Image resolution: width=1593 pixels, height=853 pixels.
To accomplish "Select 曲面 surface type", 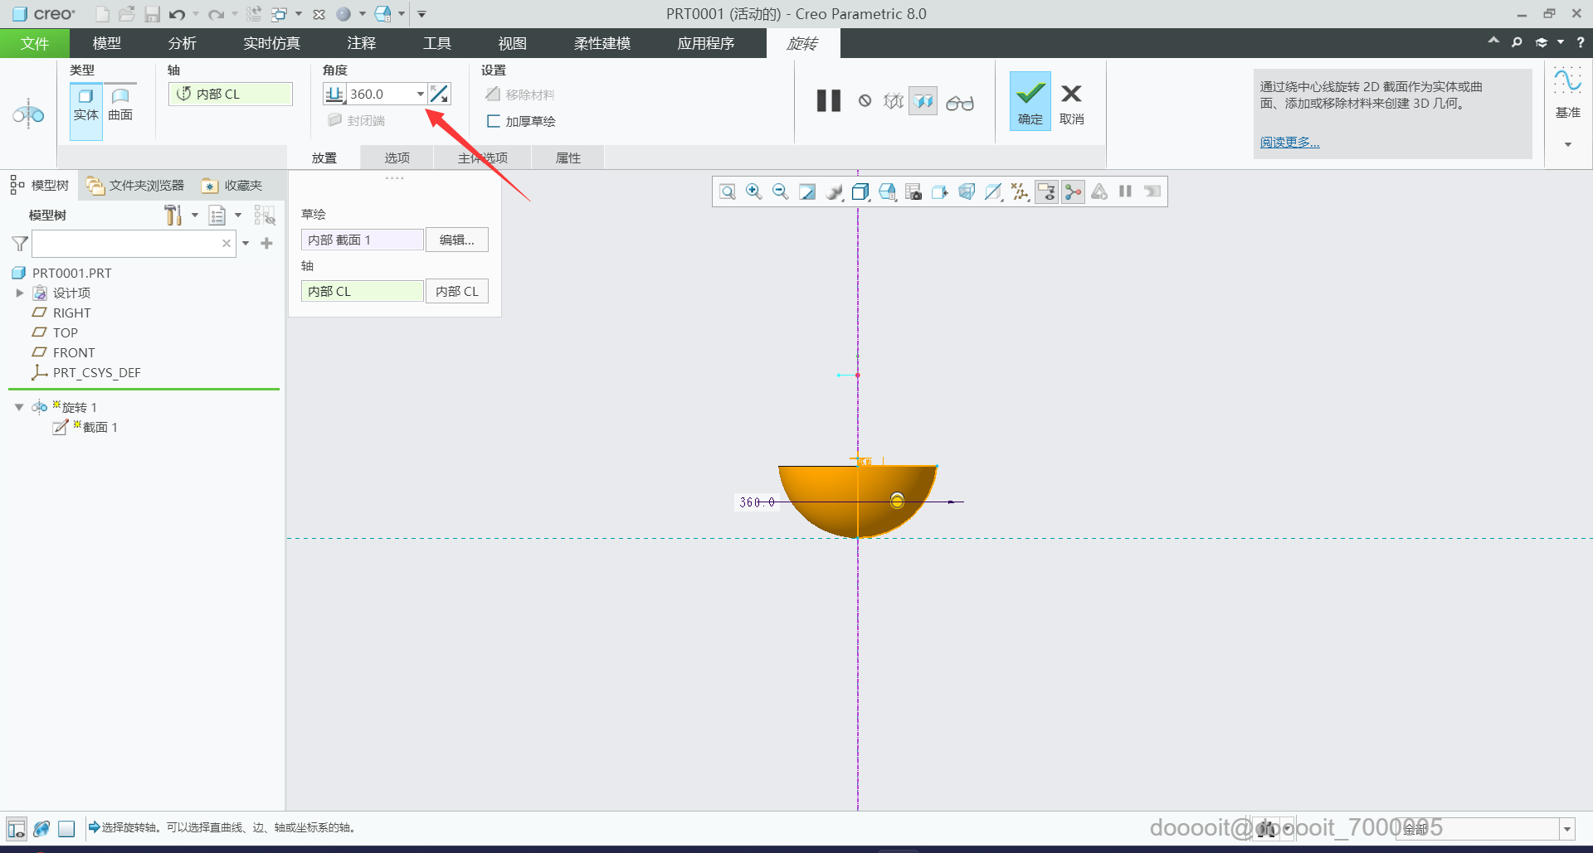I will click(x=120, y=104).
